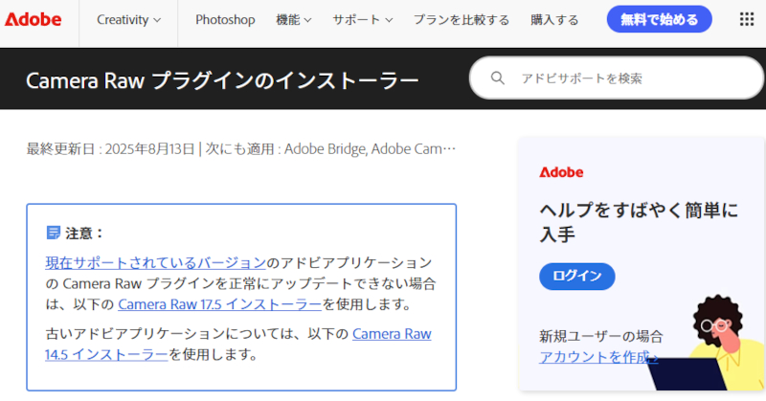Click the red Adobe logo in help card
766x401 pixels.
pos(561,172)
